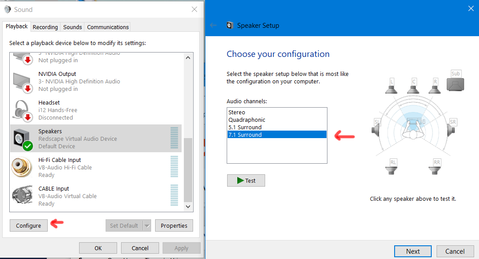This screenshot has width=479, height=259.
Task: Open the Set Default dropdown arrow
Action: pos(147,225)
